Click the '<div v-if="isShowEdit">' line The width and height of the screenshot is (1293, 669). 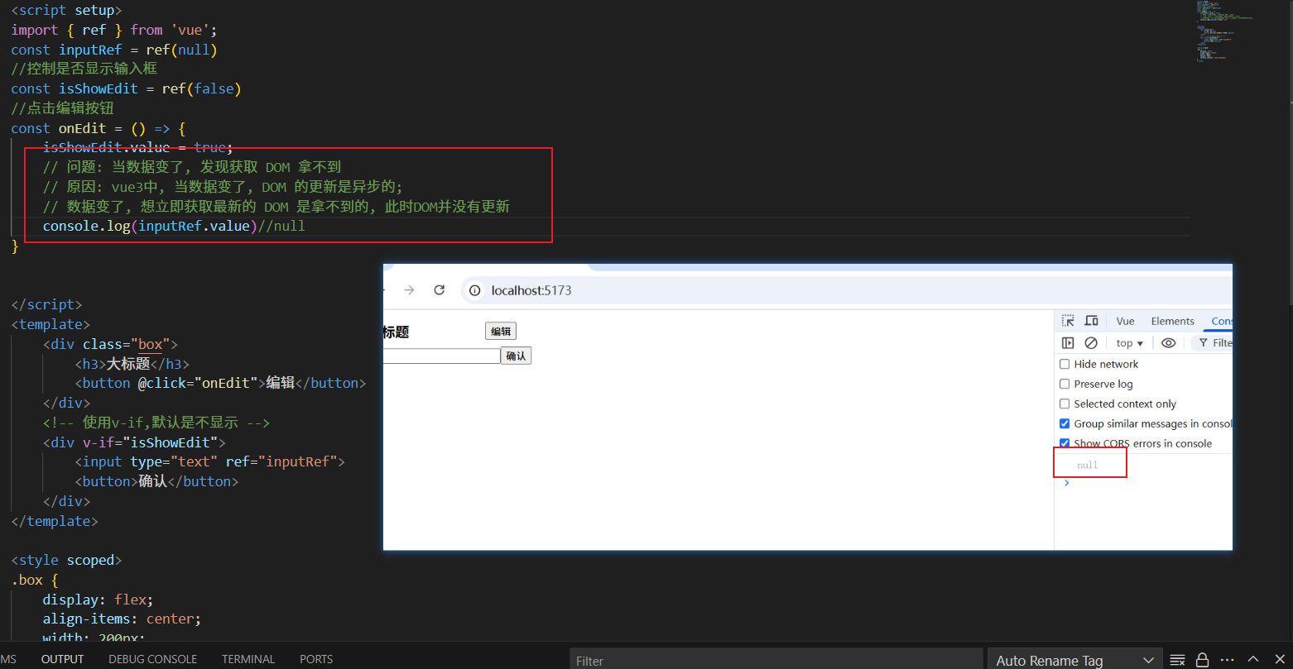point(134,442)
